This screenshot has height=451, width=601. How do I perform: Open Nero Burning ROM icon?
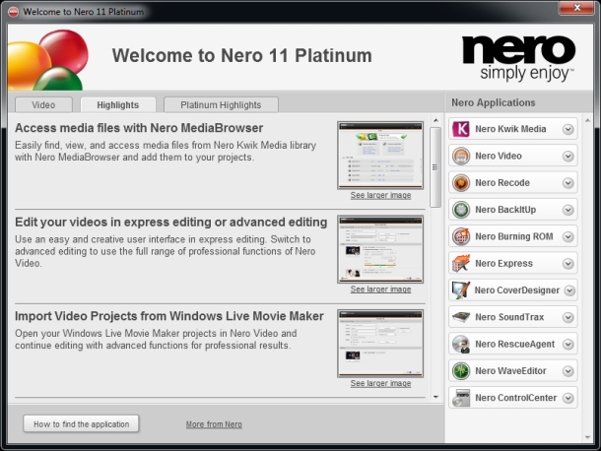pos(461,236)
